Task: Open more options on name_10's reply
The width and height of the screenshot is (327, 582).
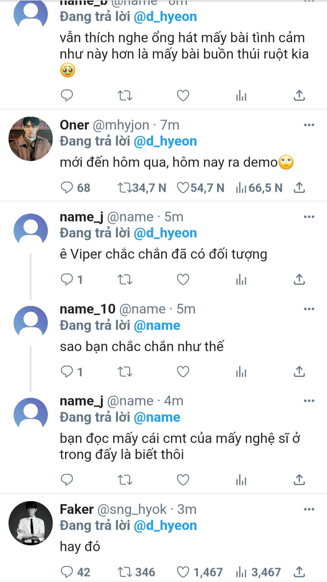Action: click(309, 309)
